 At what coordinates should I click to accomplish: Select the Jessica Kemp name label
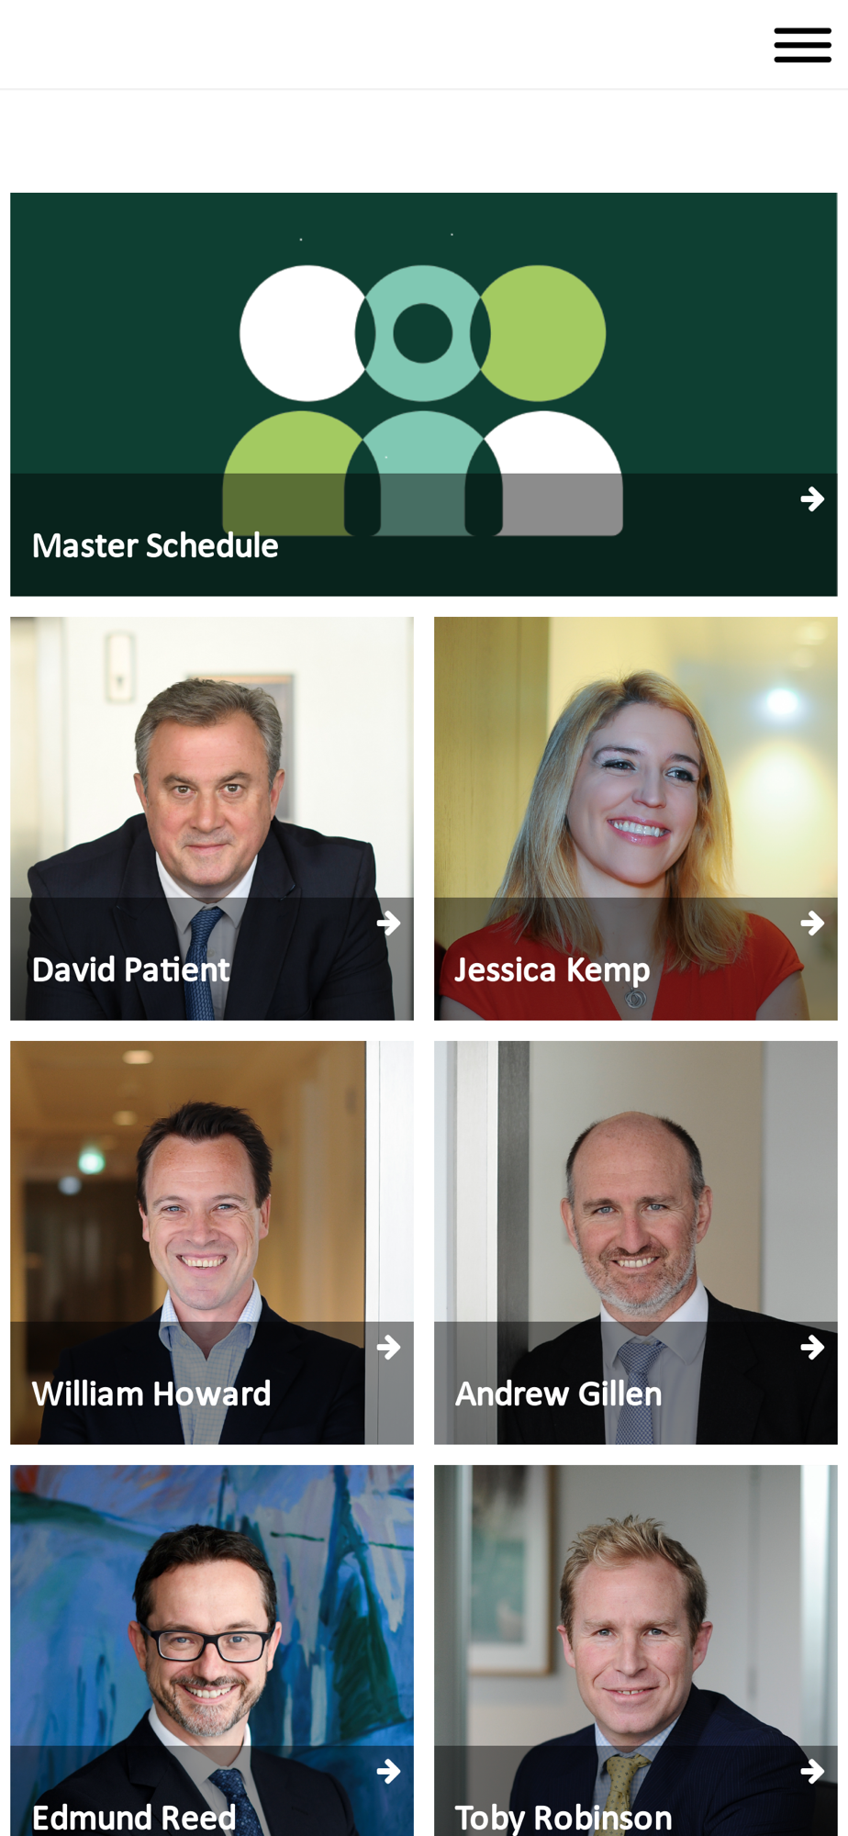[x=552, y=970]
